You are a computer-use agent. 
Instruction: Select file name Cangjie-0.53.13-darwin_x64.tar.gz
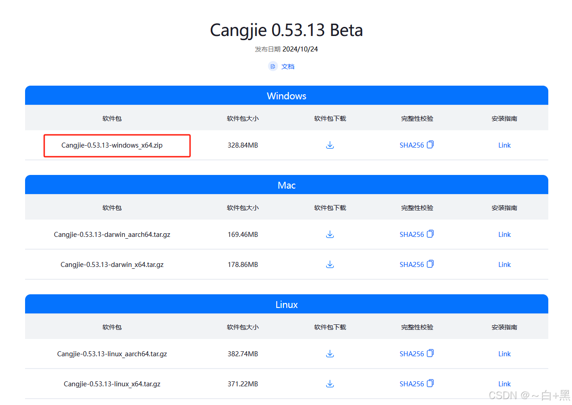click(x=112, y=265)
